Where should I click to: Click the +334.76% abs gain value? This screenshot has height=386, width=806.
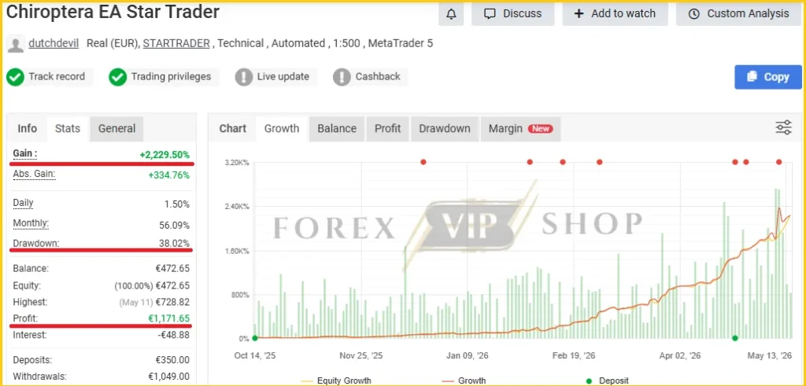168,175
